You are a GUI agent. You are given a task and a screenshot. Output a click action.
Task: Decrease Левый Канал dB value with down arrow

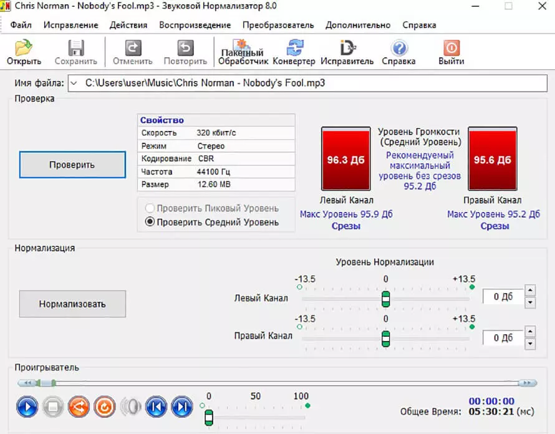coord(530,302)
